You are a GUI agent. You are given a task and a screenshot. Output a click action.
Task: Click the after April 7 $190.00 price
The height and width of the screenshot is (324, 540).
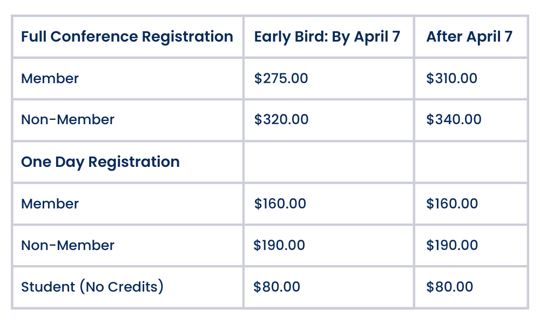(x=452, y=245)
